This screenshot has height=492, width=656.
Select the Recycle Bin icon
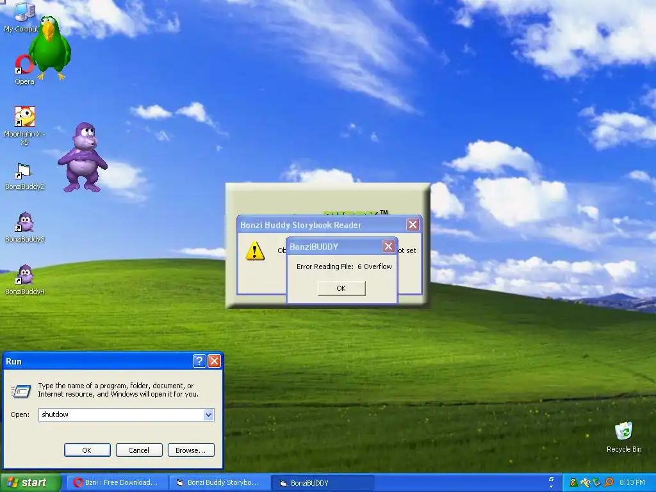pyautogui.click(x=624, y=437)
